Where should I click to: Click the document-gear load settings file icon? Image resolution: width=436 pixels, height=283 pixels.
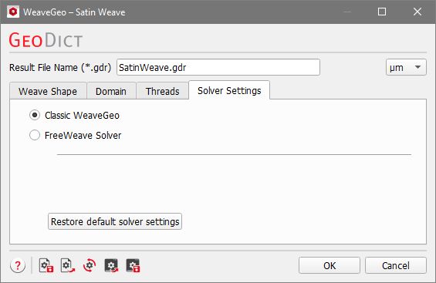68,265
